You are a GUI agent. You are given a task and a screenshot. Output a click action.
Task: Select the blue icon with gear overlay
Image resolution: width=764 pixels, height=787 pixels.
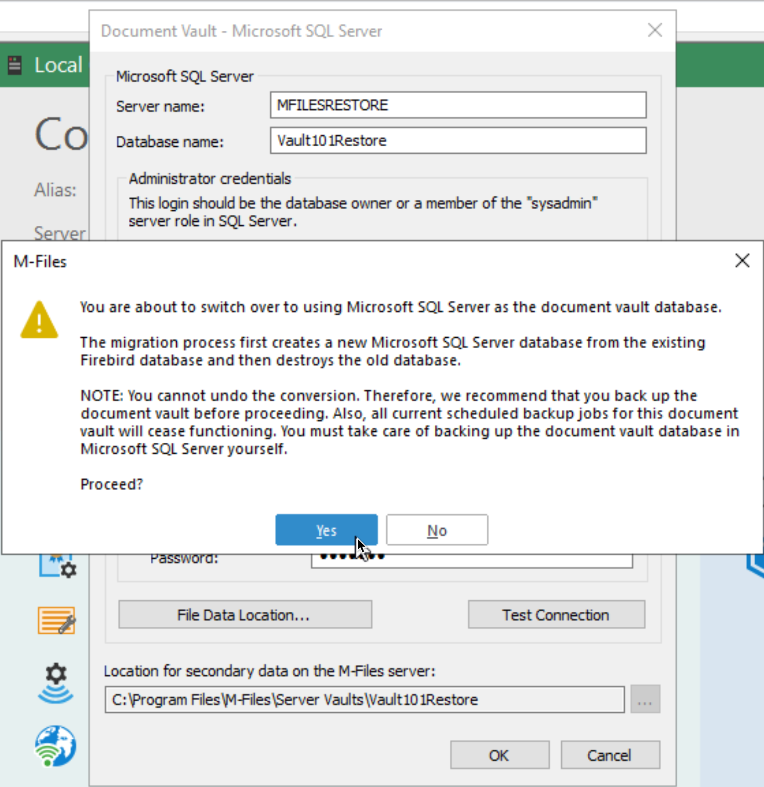(58, 566)
